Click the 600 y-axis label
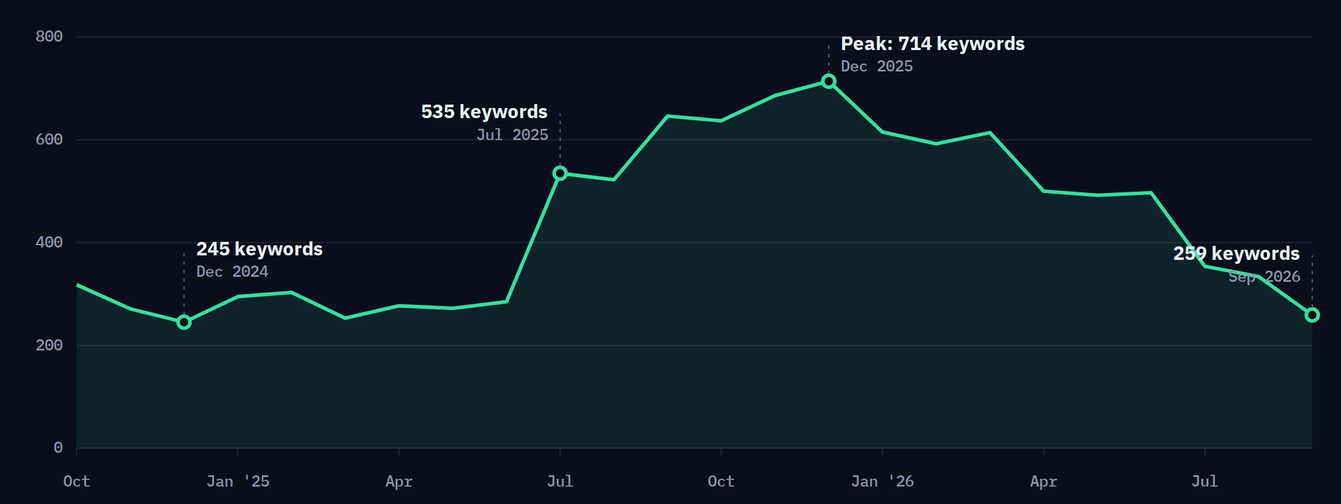 coord(49,139)
